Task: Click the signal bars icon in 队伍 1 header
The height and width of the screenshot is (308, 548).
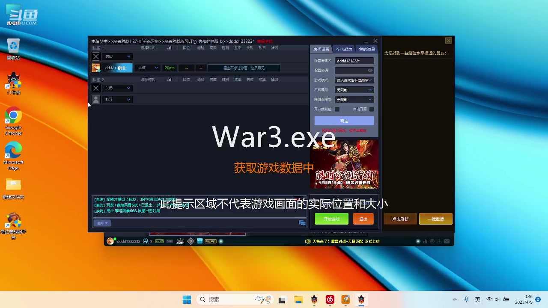Action: (169, 48)
